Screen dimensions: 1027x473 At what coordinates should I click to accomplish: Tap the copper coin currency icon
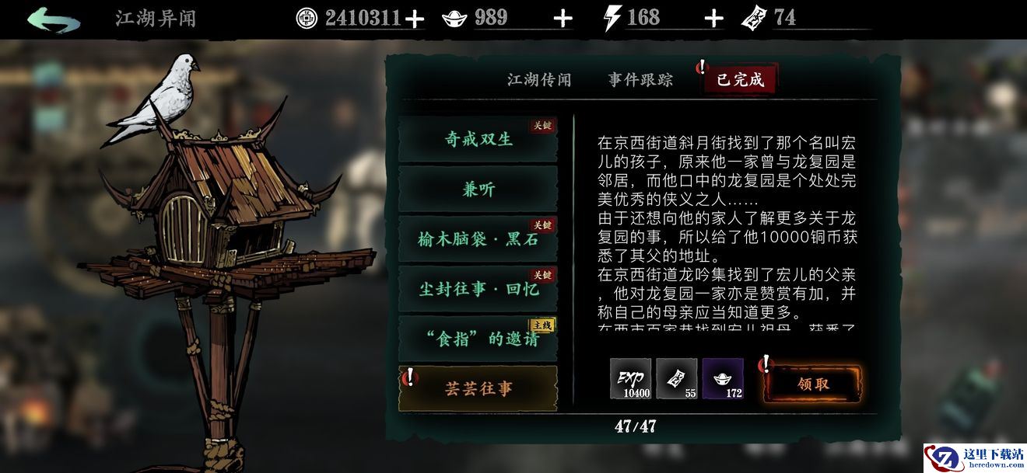[x=307, y=18]
